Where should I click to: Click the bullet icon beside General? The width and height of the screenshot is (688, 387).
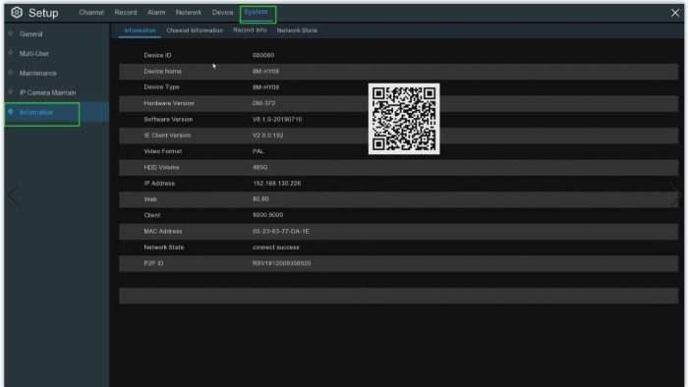coord(11,33)
